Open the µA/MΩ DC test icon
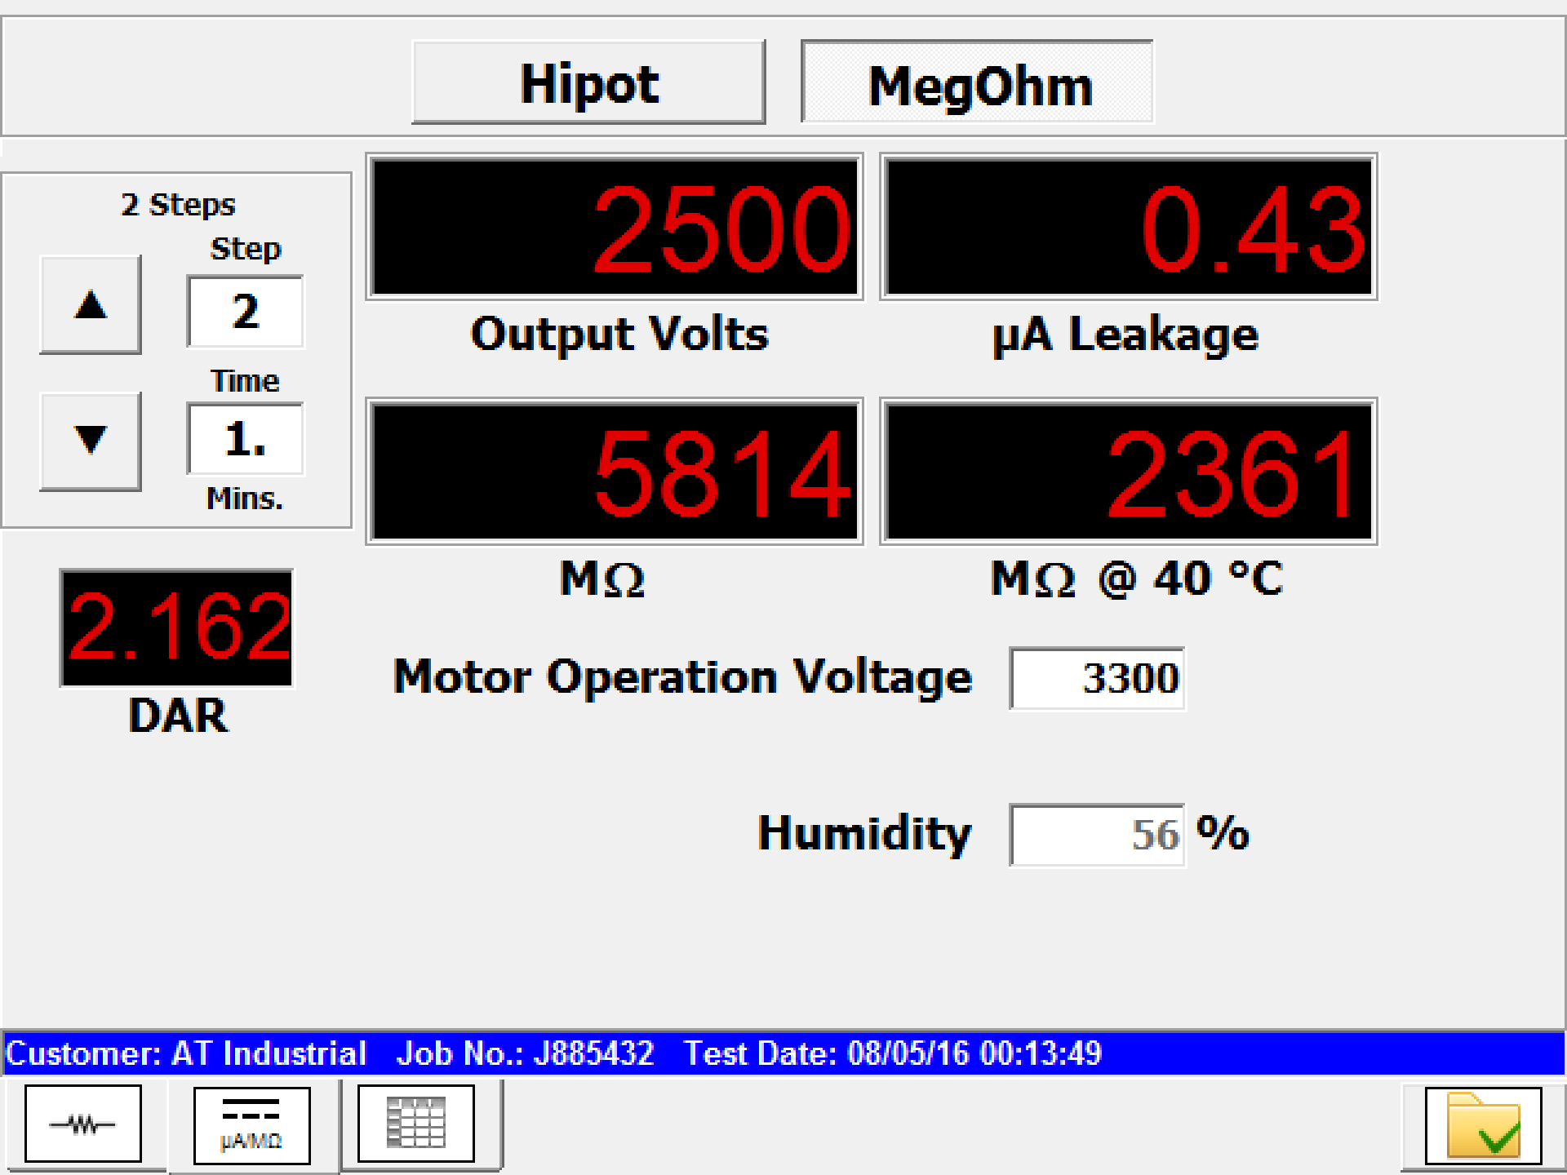 point(251,1125)
